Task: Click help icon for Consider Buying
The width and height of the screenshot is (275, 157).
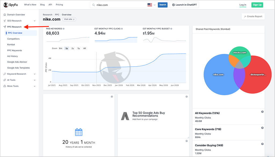Action: point(262,144)
